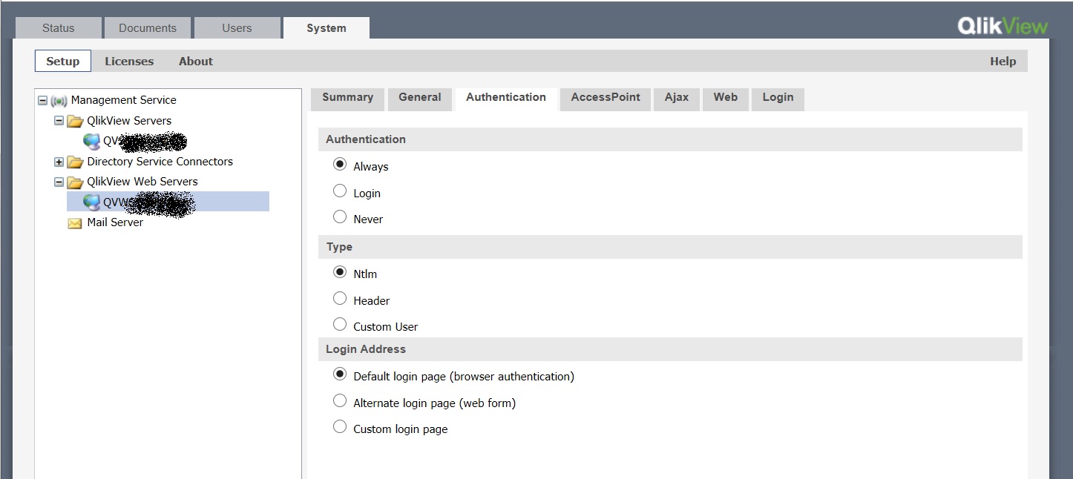Collapse the Management Service tree node
Screen dimensions: 1073x479
[x=43, y=100]
